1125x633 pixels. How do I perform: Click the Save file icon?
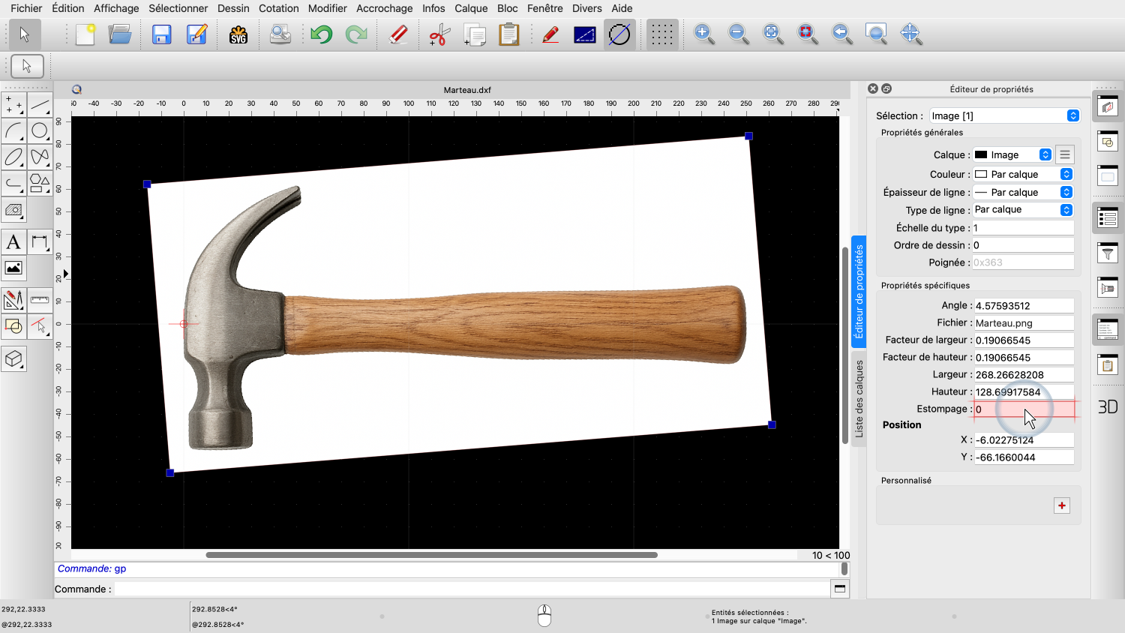(x=161, y=34)
